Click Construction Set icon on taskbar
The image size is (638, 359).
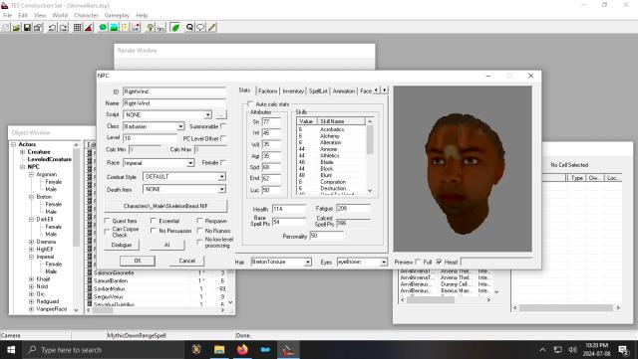[x=288, y=350]
